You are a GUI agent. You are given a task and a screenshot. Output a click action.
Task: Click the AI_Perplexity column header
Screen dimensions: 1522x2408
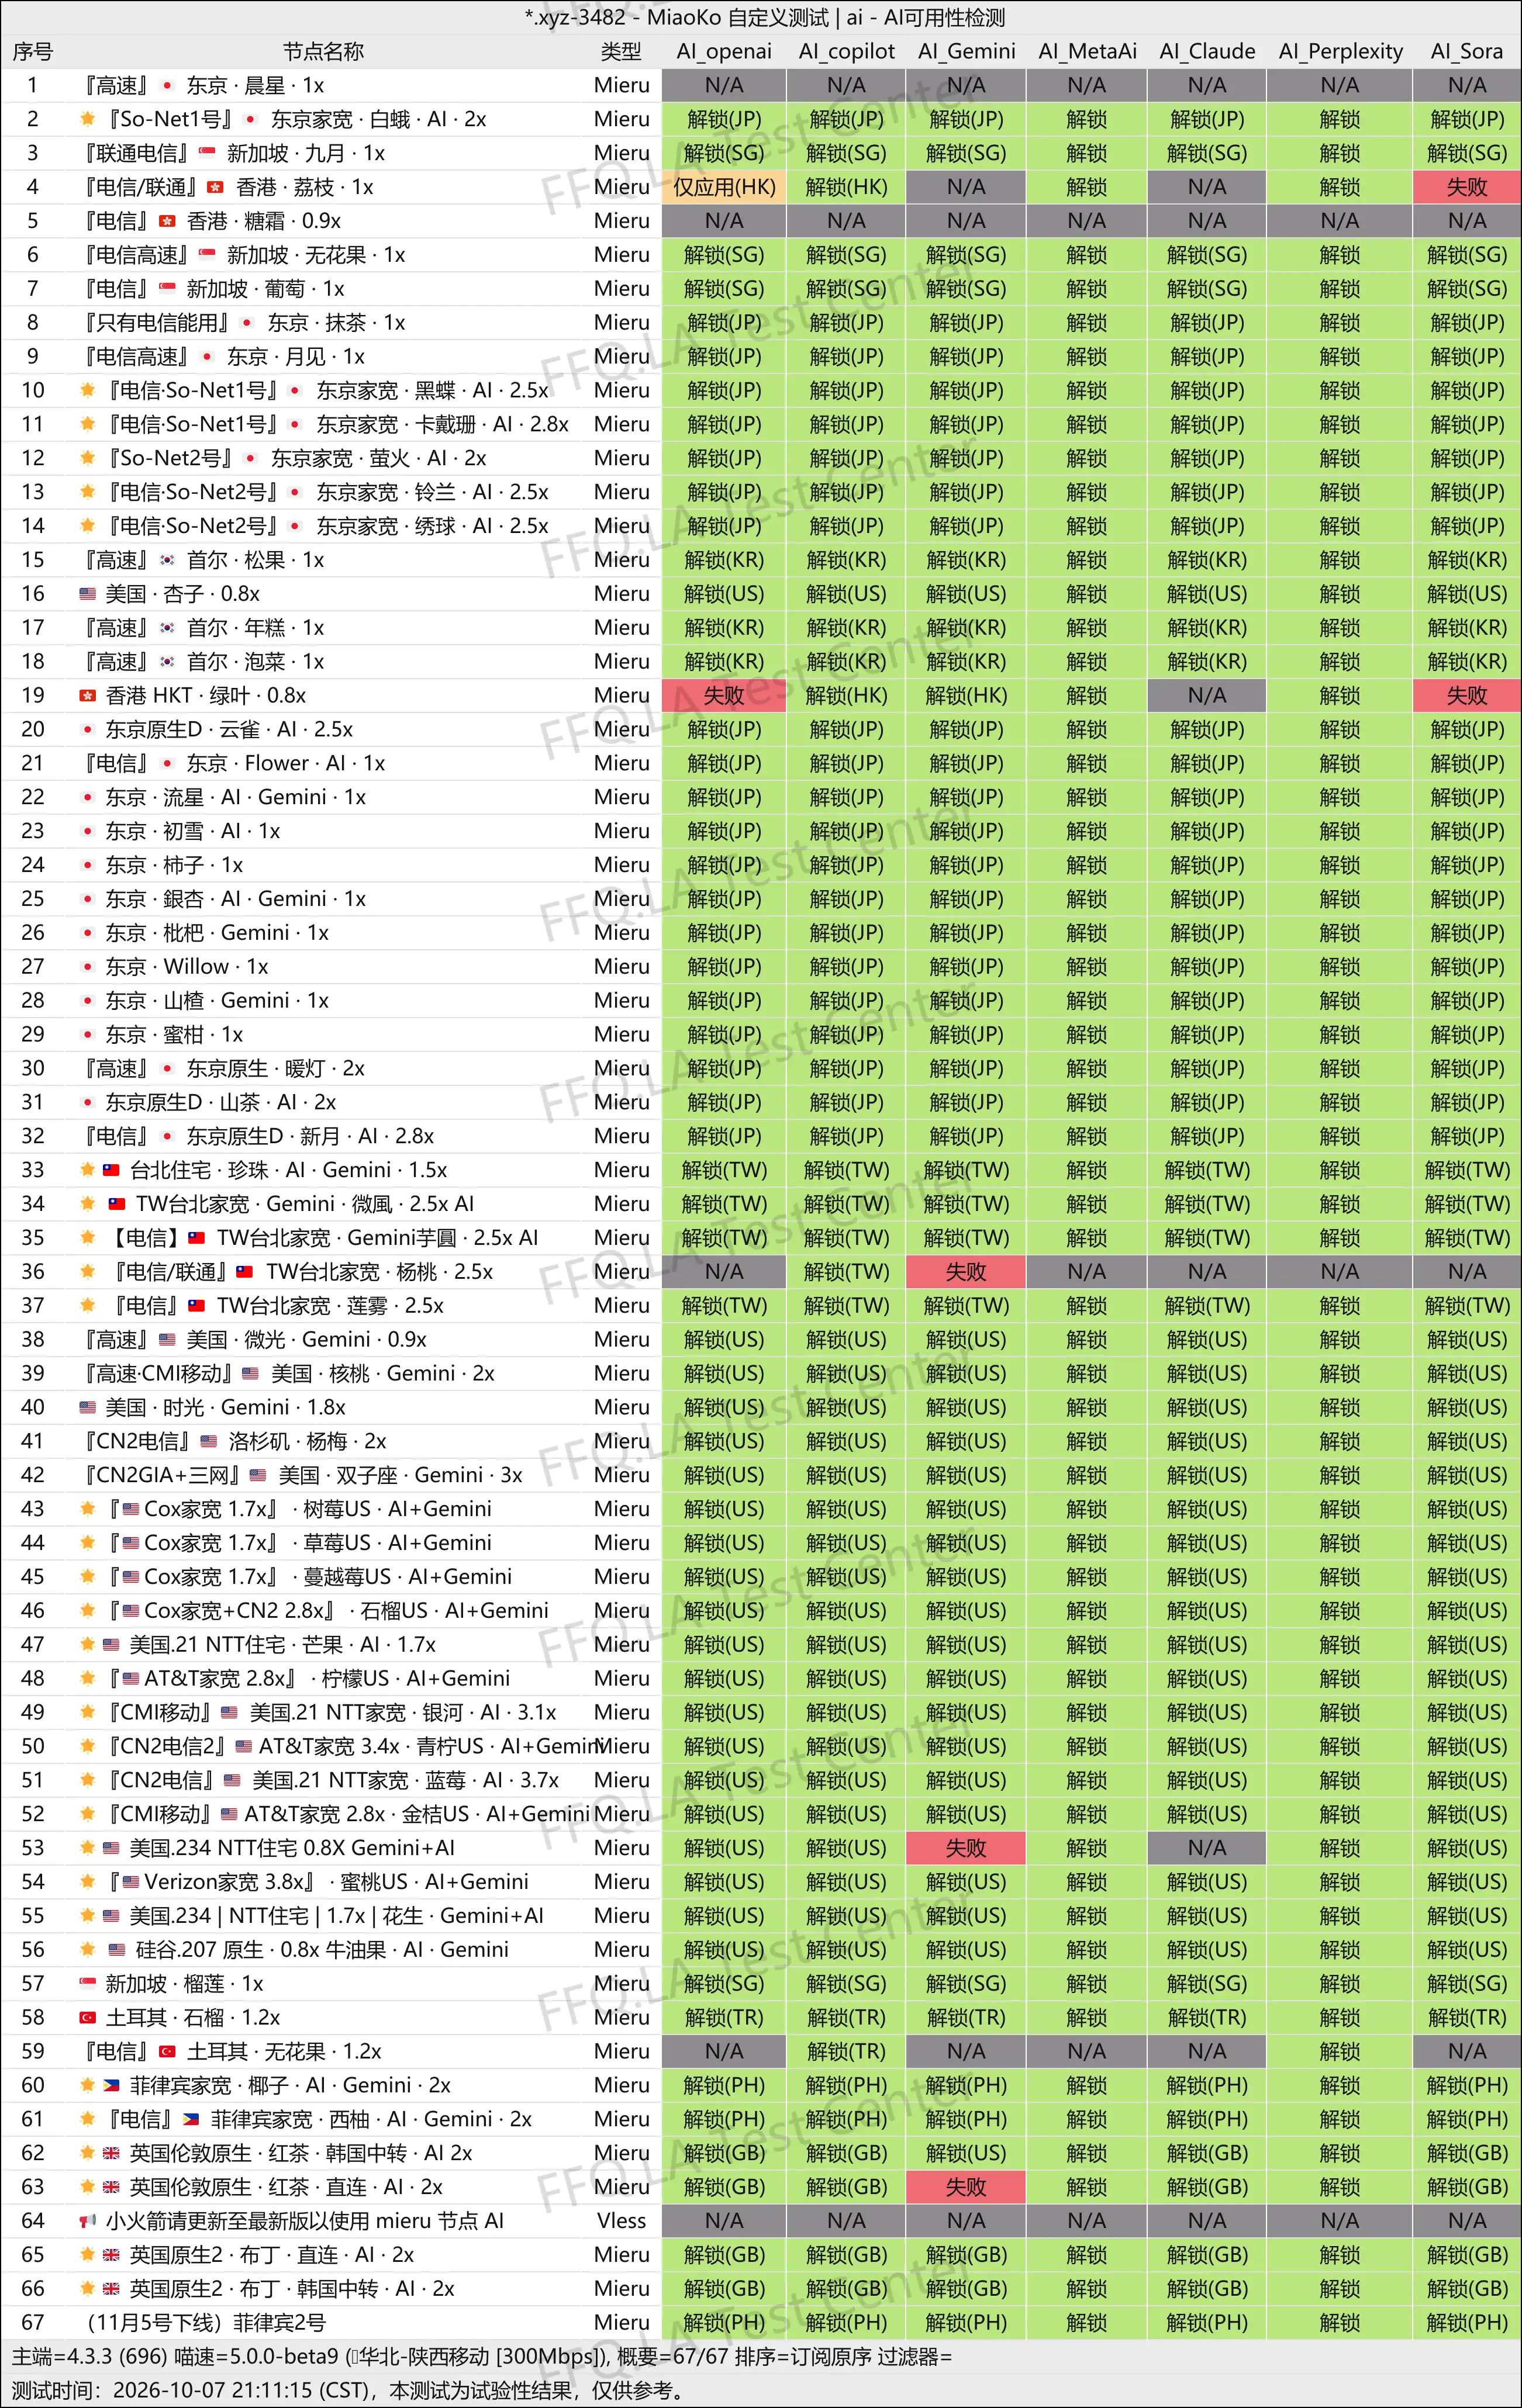(x=1341, y=52)
